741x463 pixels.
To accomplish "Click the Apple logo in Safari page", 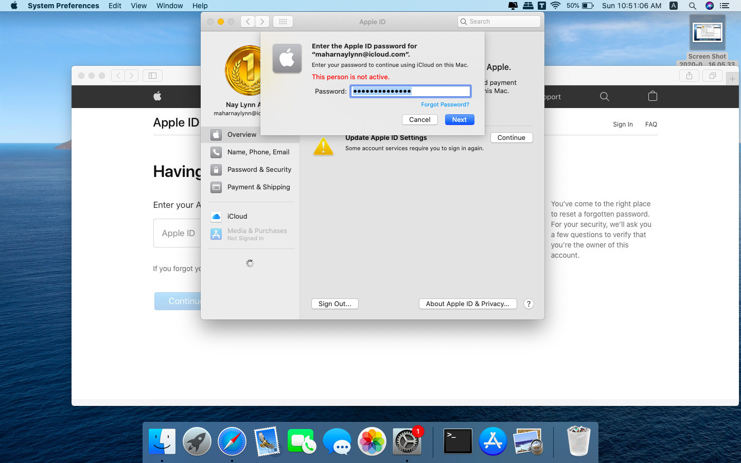I will click(157, 96).
